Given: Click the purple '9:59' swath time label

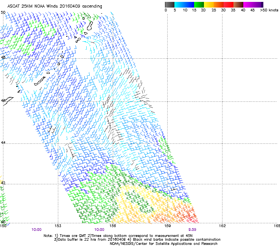Looking at the screenshot, I should (x=192, y=230).
